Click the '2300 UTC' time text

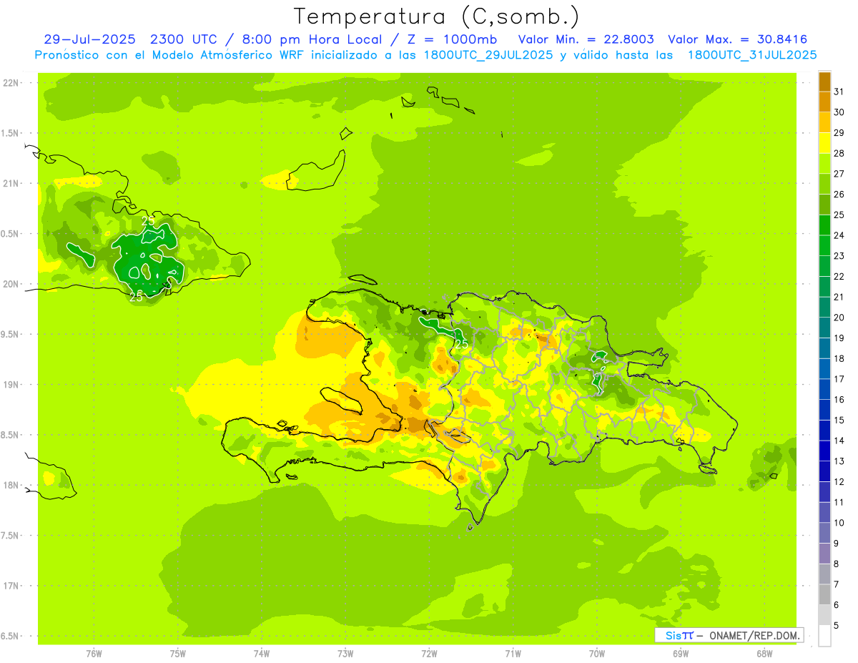coord(184,39)
